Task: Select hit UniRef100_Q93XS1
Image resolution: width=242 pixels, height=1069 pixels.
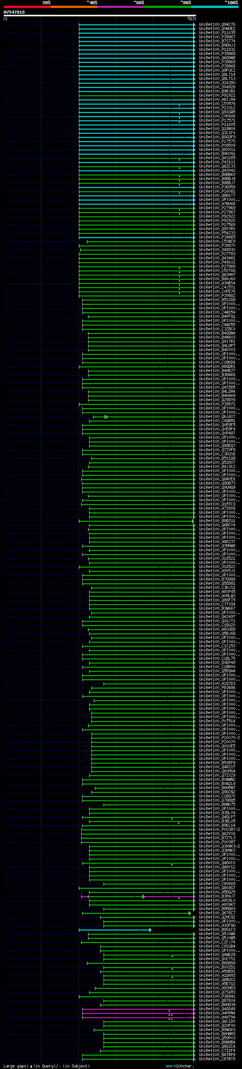Action: pyautogui.click(x=217, y=149)
